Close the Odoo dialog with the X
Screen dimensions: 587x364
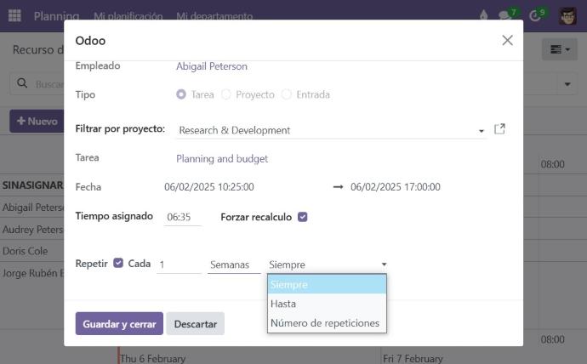pos(507,40)
